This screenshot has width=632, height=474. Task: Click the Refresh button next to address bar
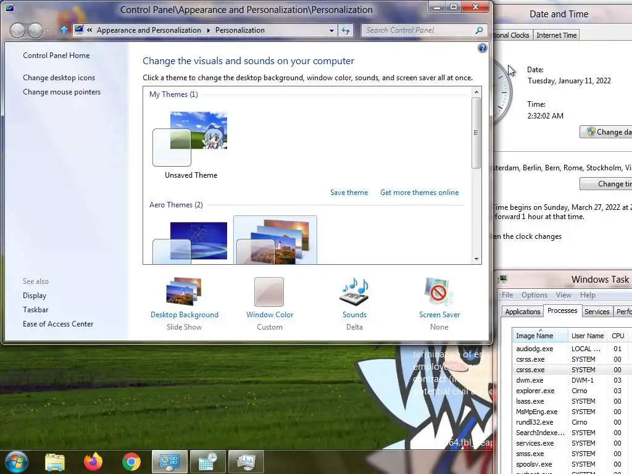point(346,30)
